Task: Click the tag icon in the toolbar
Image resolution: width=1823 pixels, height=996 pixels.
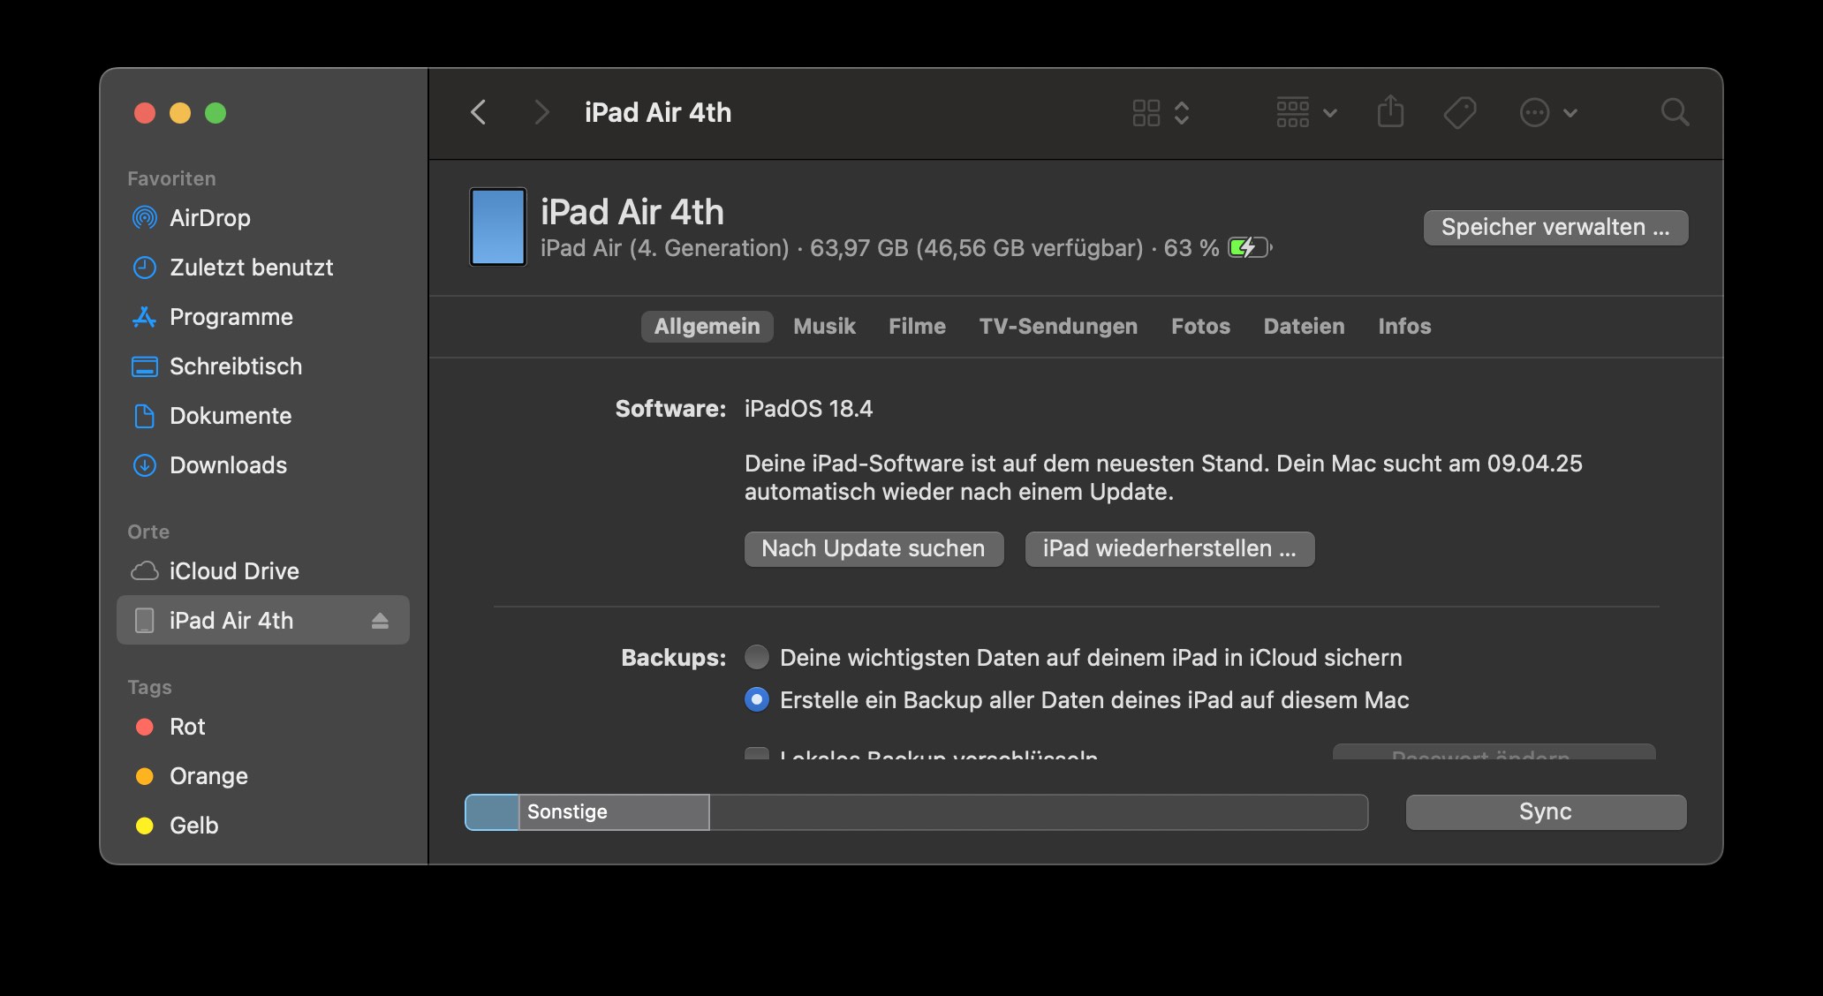Action: 1460,113
